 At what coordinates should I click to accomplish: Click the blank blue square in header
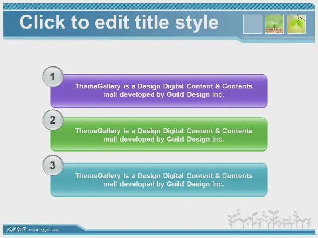[253, 24]
